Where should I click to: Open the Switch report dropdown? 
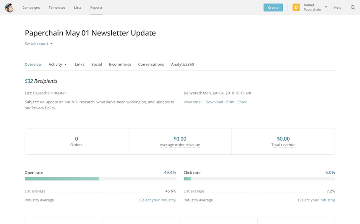(x=38, y=43)
